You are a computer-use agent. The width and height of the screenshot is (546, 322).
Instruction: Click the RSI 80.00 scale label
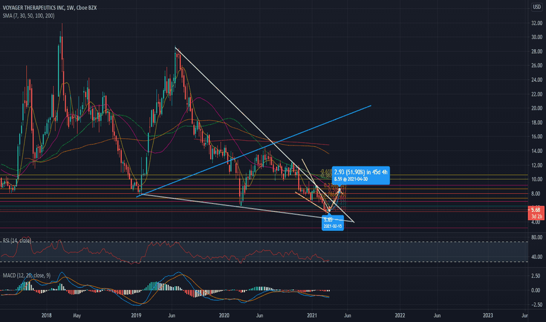pyautogui.click(x=537, y=237)
